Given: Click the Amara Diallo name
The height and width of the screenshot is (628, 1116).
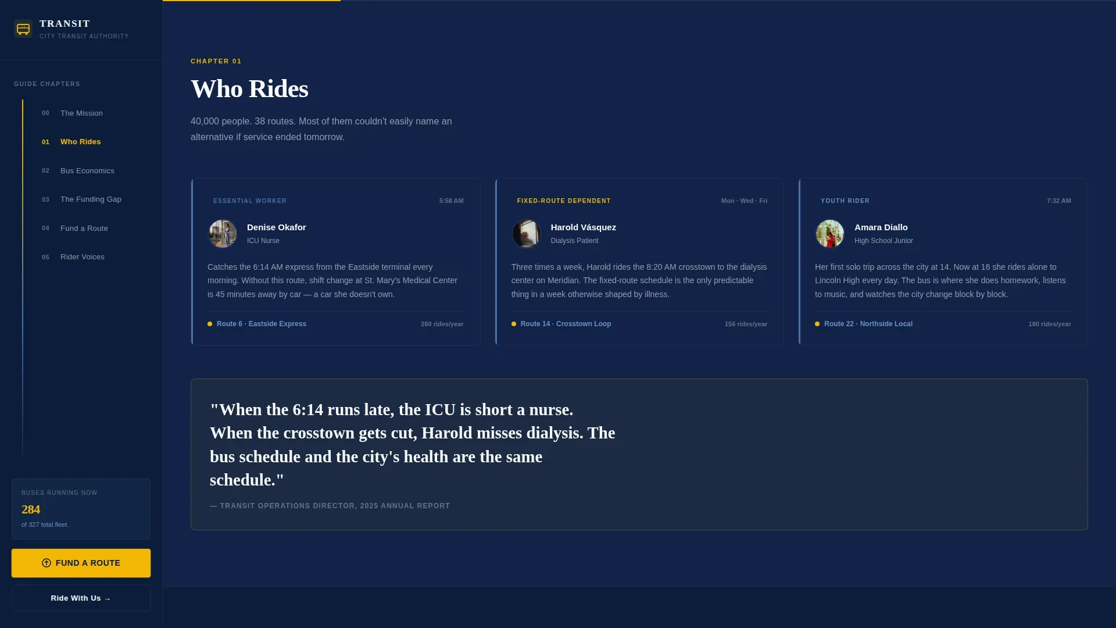Looking at the screenshot, I should (x=881, y=227).
